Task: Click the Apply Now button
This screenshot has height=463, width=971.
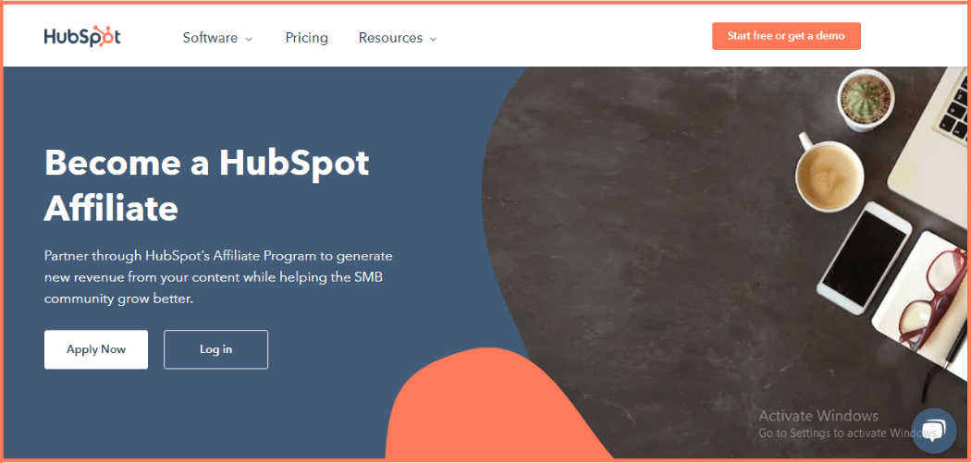Action: [x=96, y=349]
